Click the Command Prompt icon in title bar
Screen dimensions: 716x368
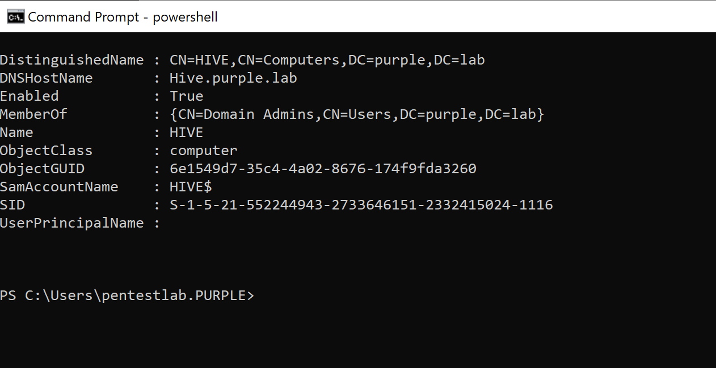pyautogui.click(x=15, y=17)
